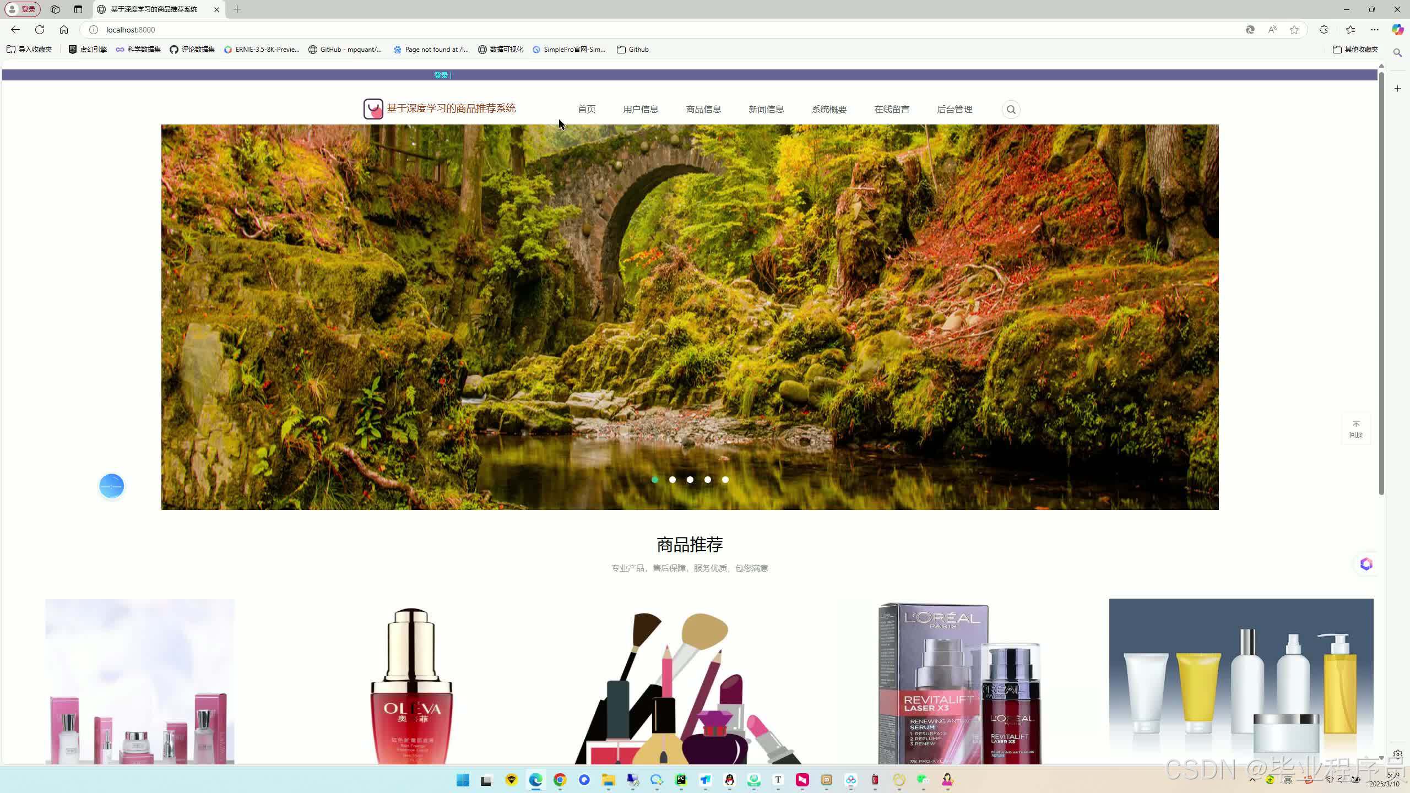Click the sidebar plus icon
1410x793 pixels.
click(1398, 89)
